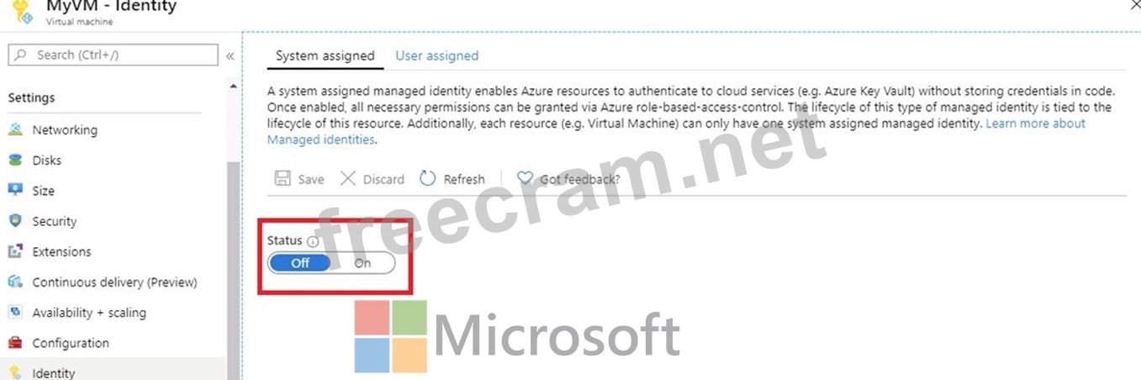Click the Status info icon

pos(313,241)
